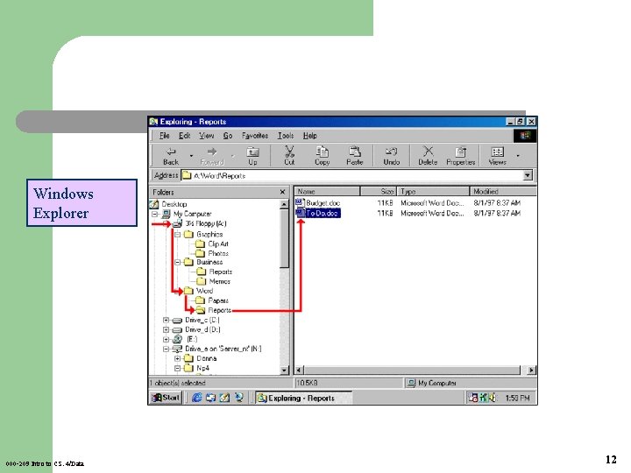Expand Drive_d (D:)

[x=166, y=330]
